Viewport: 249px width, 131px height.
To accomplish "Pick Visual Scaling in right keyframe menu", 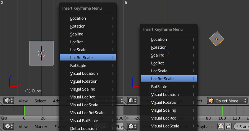I will tap(169, 111).
